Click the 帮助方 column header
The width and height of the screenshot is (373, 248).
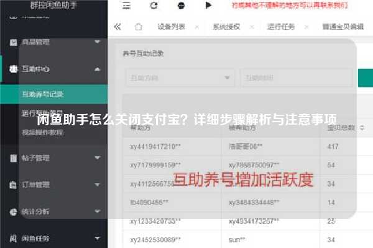coord(140,128)
